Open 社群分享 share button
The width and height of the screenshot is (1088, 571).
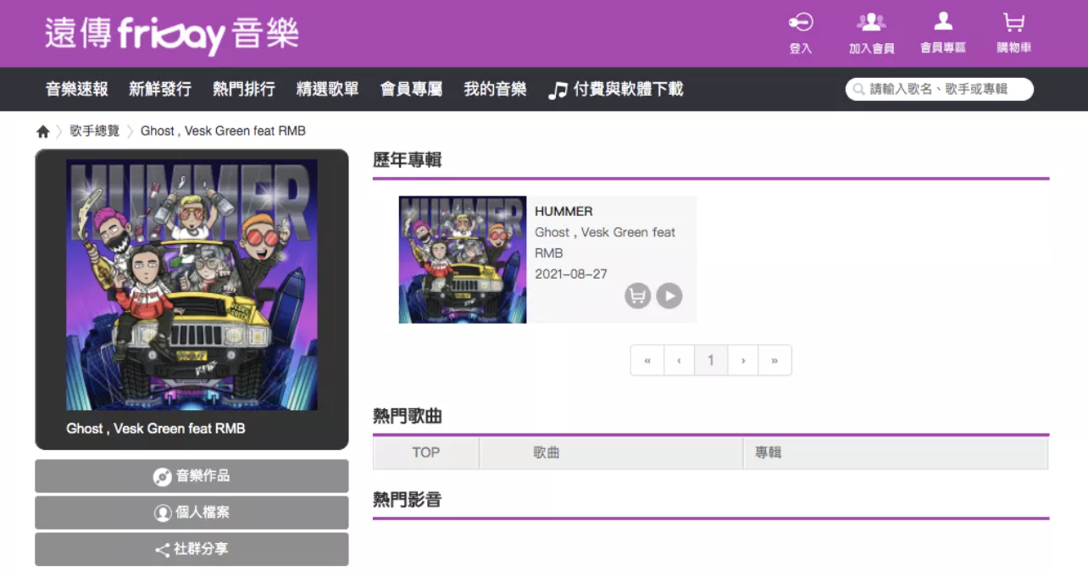(x=192, y=549)
